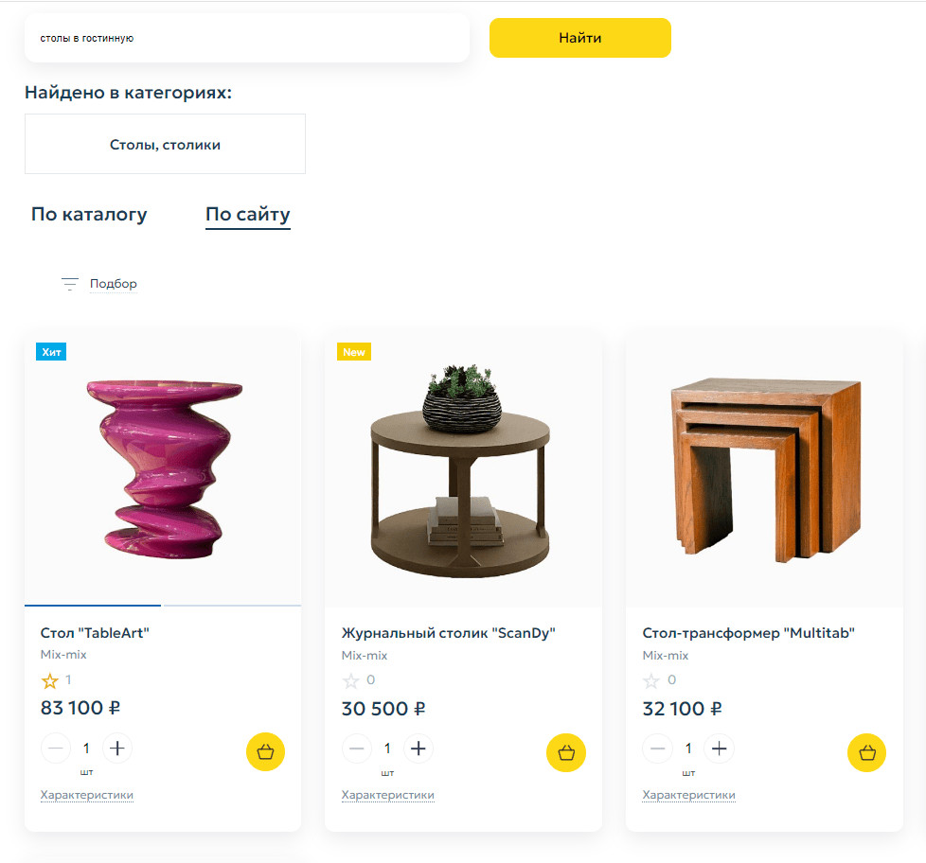Click the star rating icon for TableArt
926x863 pixels.
pyautogui.click(x=50, y=680)
